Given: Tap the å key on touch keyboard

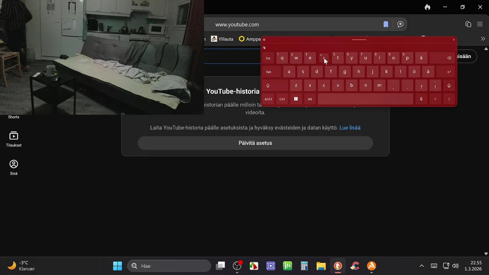Looking at the screenshot, I should [x=421, y=58].
